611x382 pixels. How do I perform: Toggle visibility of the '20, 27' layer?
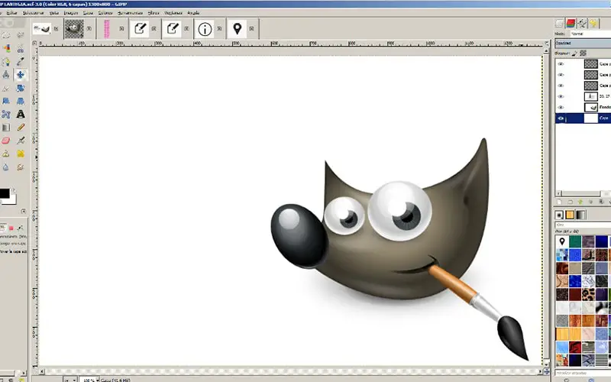(x=561, y=96)
